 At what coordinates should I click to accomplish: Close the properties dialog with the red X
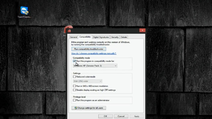(142, 30)
